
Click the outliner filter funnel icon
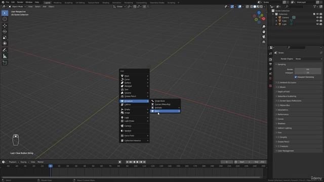pos(315,7)
